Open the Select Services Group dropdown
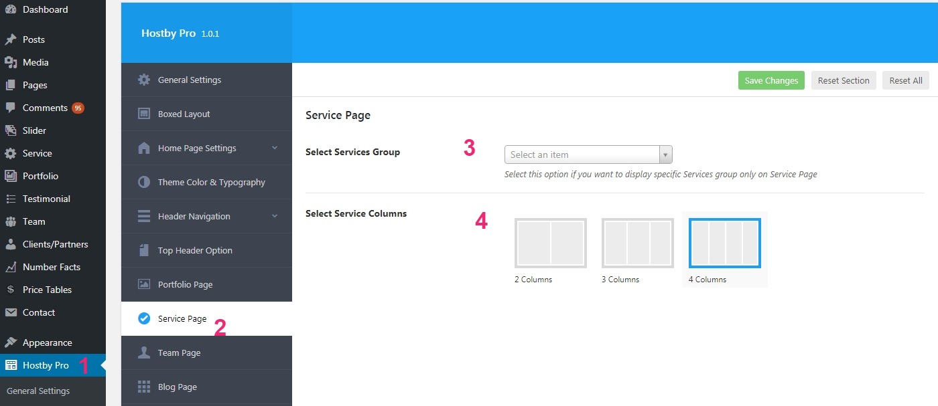This screenshot has width=938, height=406. pos(588,155)
